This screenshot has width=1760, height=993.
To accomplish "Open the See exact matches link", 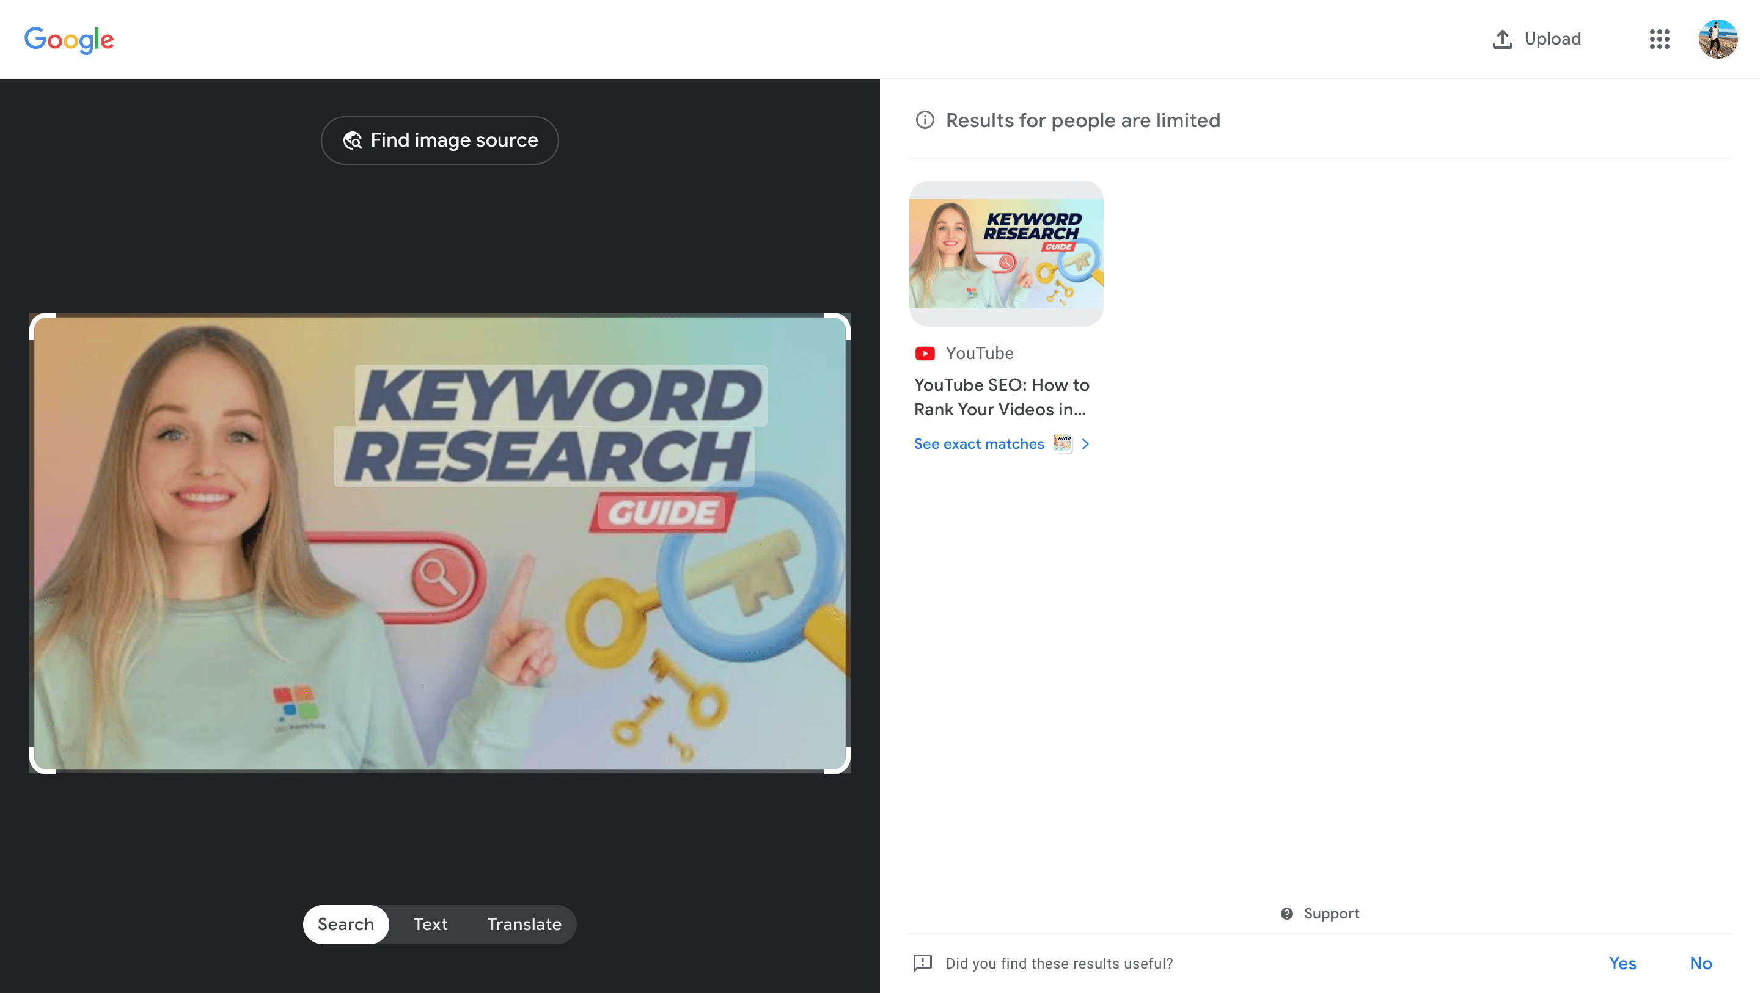I will tap(978, 444).
